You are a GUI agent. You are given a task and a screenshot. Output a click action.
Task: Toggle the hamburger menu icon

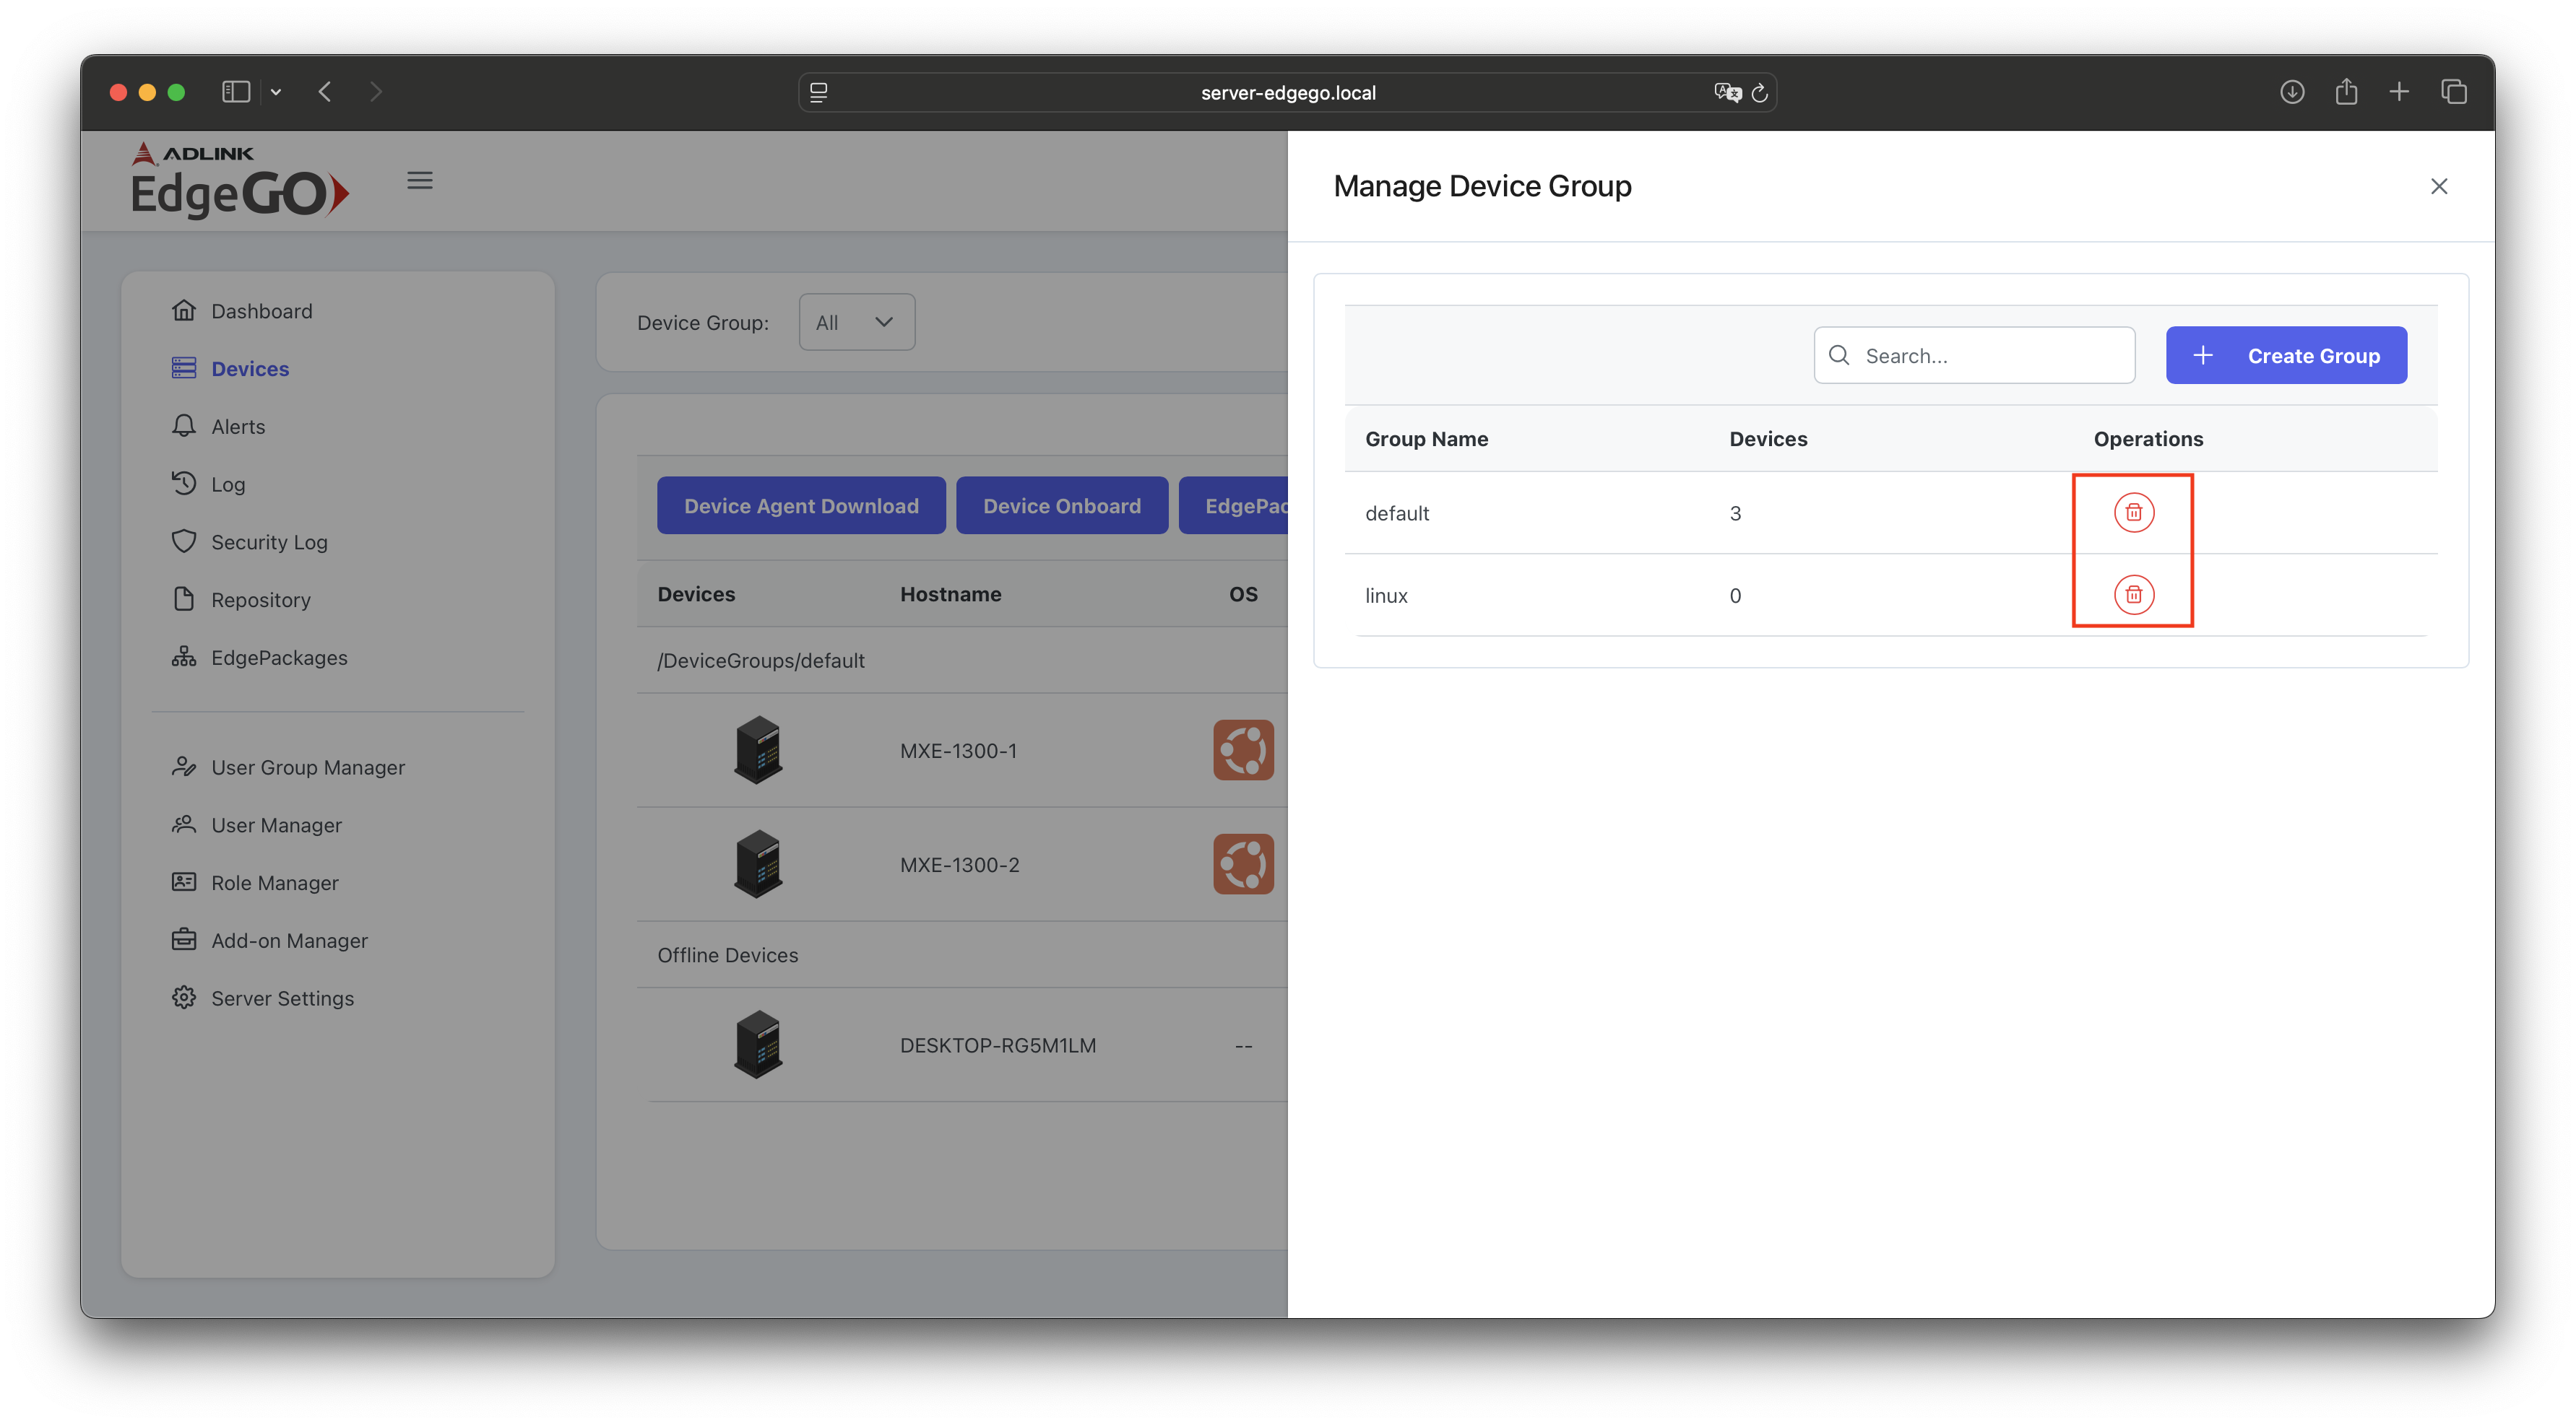[420, 181]
